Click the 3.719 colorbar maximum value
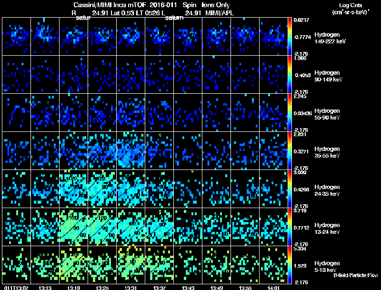 pyautogui.click(x=300, y=210)
